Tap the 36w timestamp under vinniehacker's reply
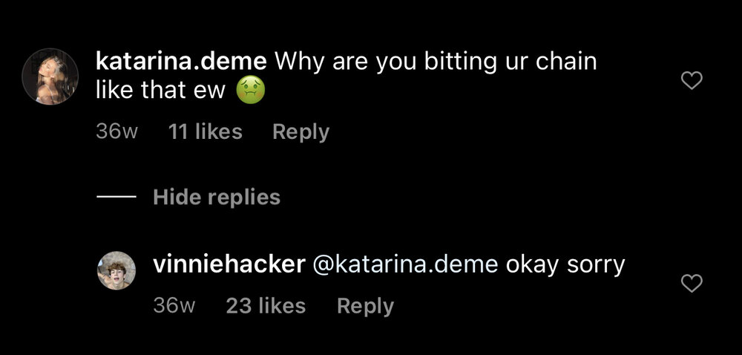Viewport: 742px width, 355px height. 174,306
